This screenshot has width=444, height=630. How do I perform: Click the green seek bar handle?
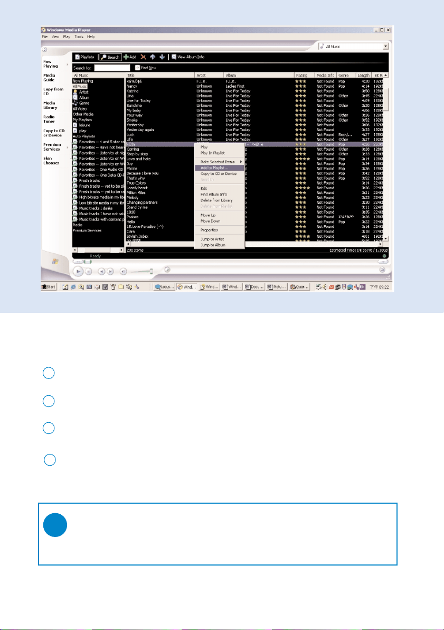(x=88, y=262)
